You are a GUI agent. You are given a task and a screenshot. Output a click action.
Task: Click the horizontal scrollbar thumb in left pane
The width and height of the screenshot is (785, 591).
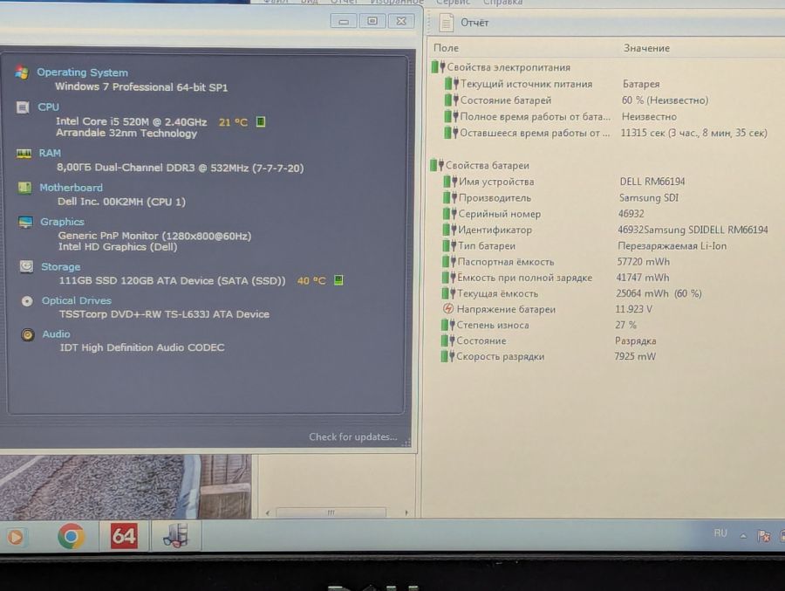tap(331, 512)
